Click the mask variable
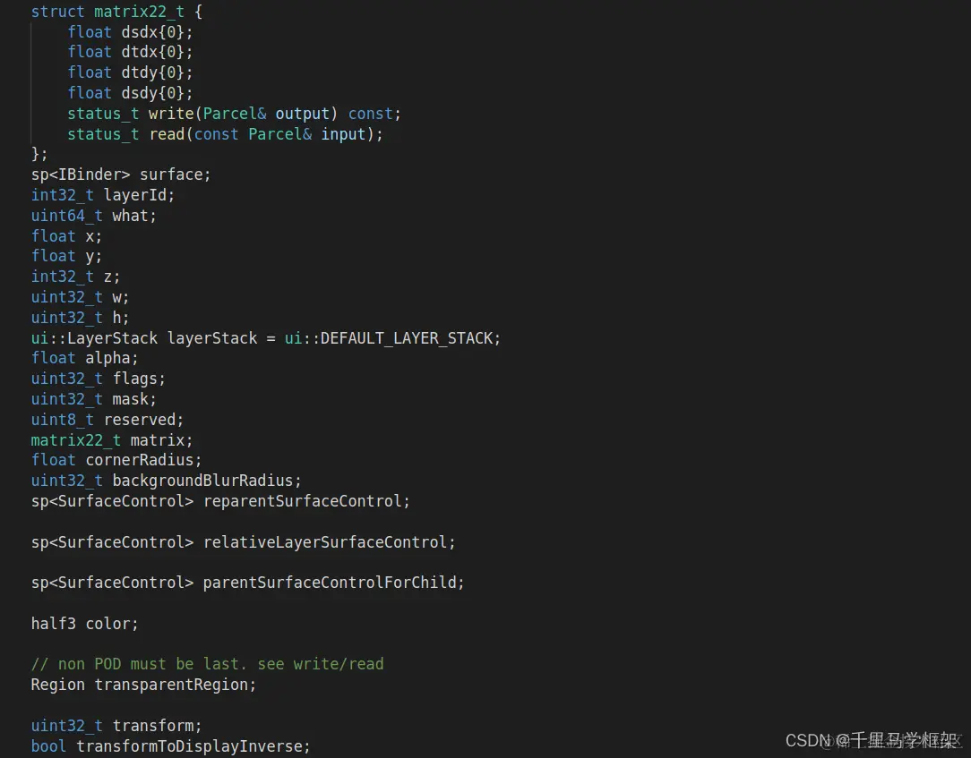971x758 pixels. tap(130, 399)
